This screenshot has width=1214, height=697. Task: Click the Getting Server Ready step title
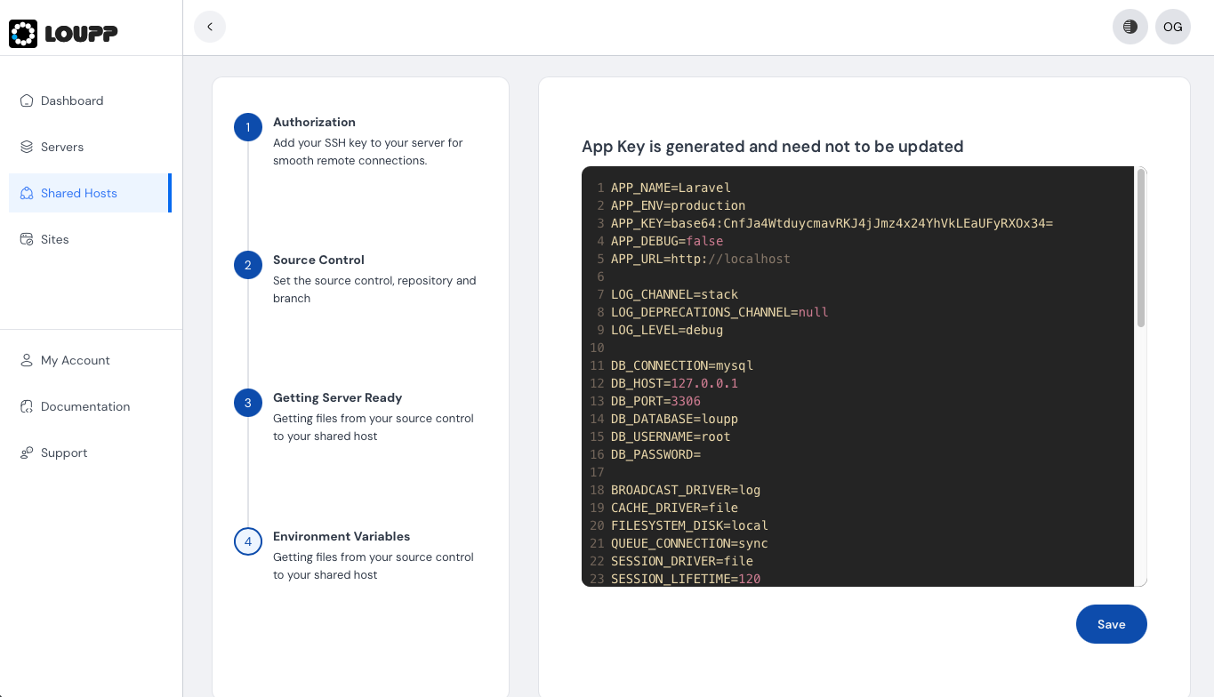coord(338,397)
